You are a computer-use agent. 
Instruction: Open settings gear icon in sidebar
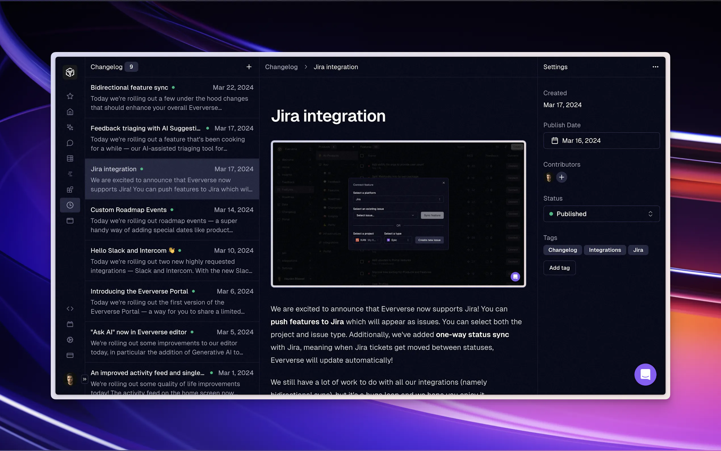(70, 340)
